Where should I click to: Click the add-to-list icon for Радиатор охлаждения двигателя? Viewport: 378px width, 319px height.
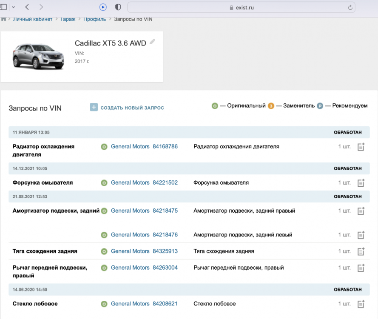click(x=361, y=147)
